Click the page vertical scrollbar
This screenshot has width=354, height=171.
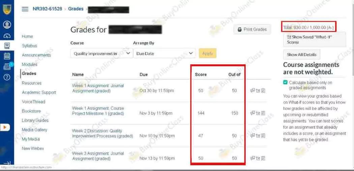coord(352,38)
